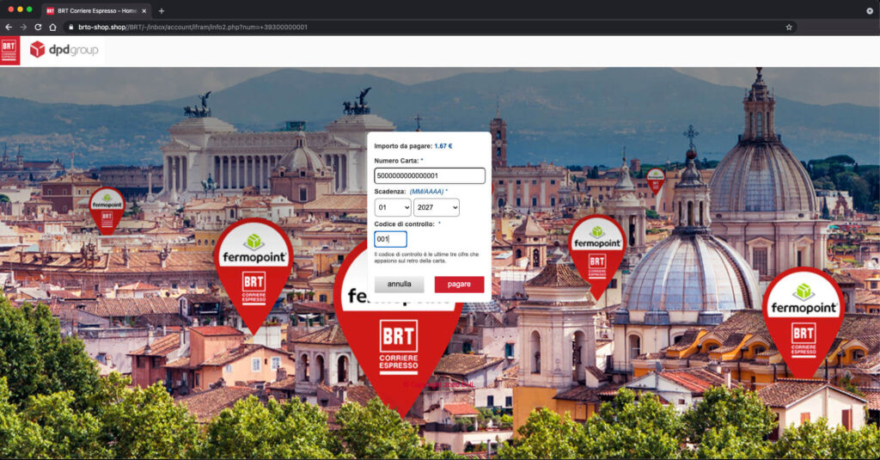Screen dimensions: 880x460
Task: Open the expiry month dropdown showing 01
Action: click(x=393, y=207)
